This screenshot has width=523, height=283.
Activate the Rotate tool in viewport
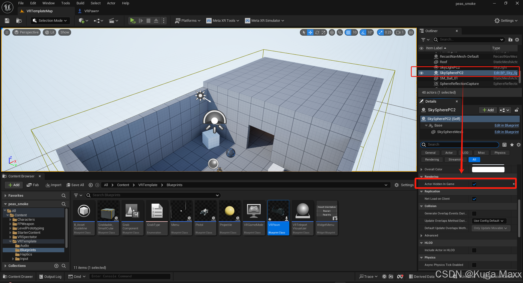click(x=317, y=32)
